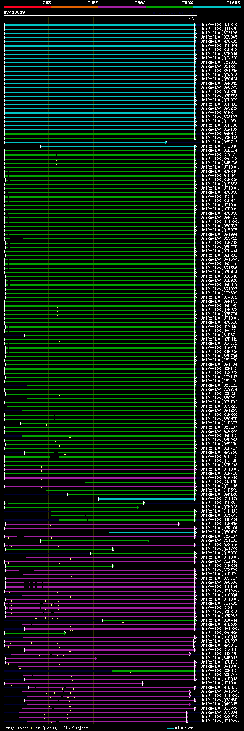The width and height of the screenshot is (244, 731).
Task: Click the arrowhead ending the Q15B61 alignment bar
Action: coord(144,503)
